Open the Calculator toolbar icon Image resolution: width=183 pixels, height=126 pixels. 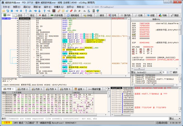[x=94, y=11]
